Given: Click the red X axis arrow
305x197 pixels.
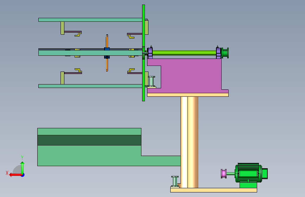Looking at the screenshot, I should 16,175.
